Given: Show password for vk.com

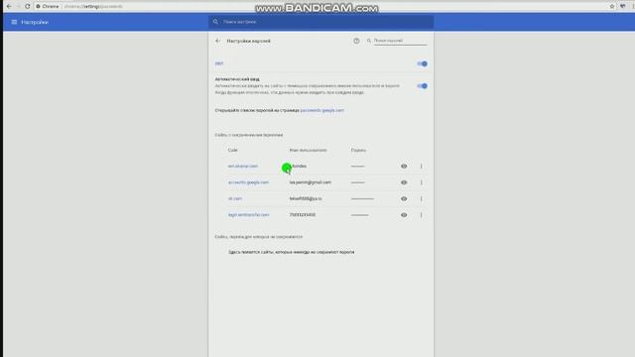Looking at the screenshot, I should coord(404,198).
